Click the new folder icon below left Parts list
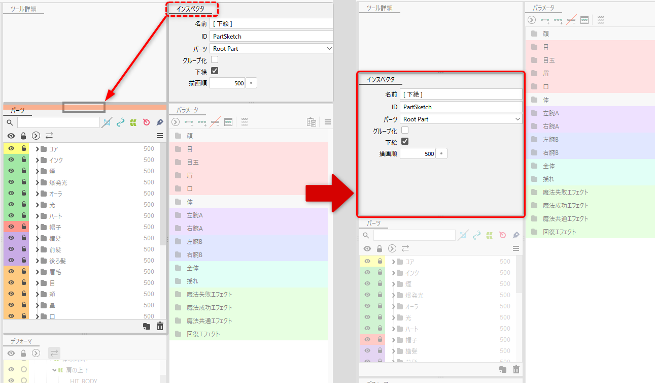Screen dimensions: 655x383 tap(147, 327)
